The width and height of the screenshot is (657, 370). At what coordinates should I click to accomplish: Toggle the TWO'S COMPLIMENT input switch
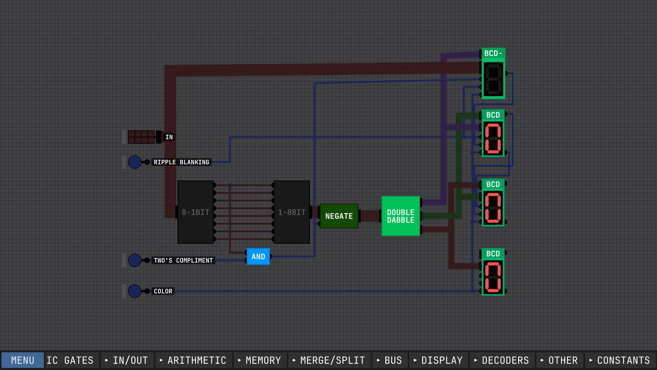[134, 260]
